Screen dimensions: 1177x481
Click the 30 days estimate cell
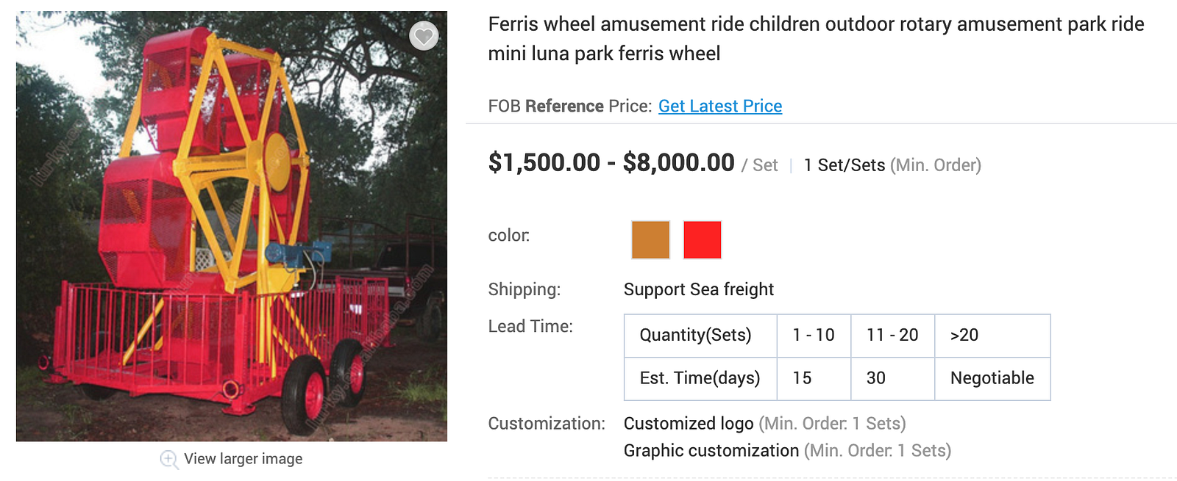(892, 378)
